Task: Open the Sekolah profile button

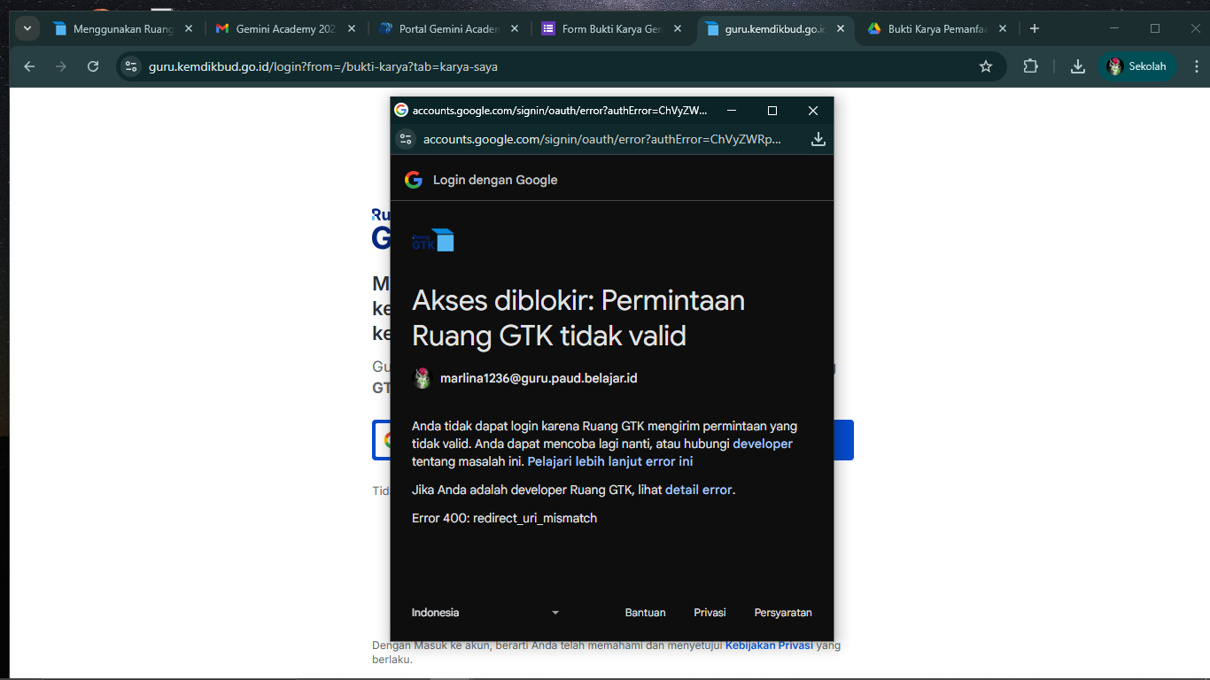Action: click(1137, 66)
